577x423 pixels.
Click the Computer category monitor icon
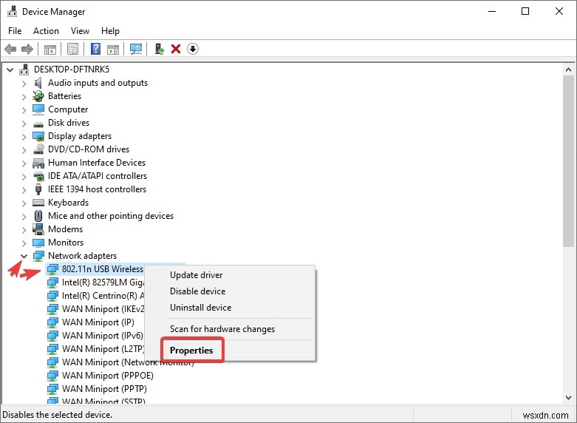[x=38, y=109]
